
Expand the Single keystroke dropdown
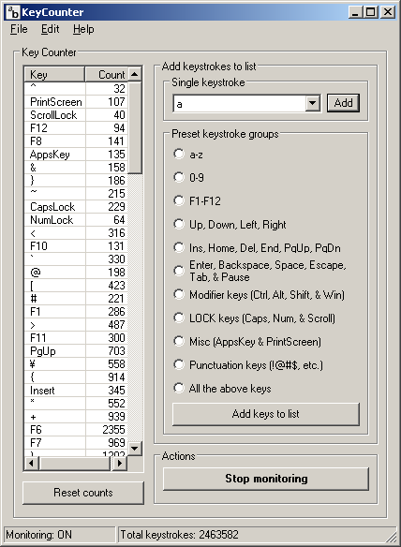312,103
